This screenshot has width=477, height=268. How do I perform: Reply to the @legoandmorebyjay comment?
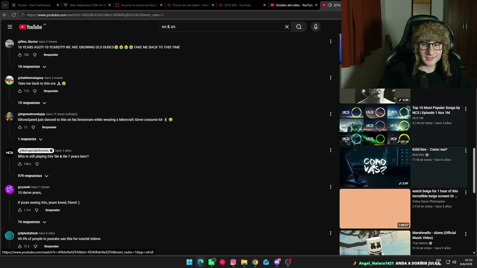click(49, 127)
